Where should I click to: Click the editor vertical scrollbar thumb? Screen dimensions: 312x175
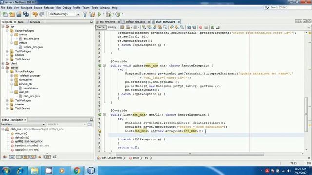(x=306, y=114)
